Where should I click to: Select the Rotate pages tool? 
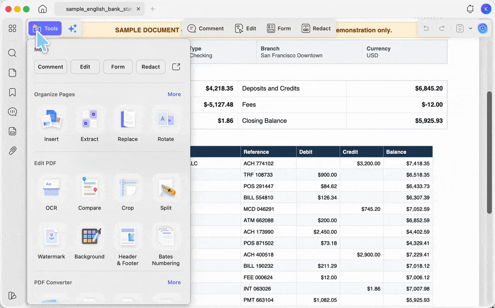pos(166,125)
